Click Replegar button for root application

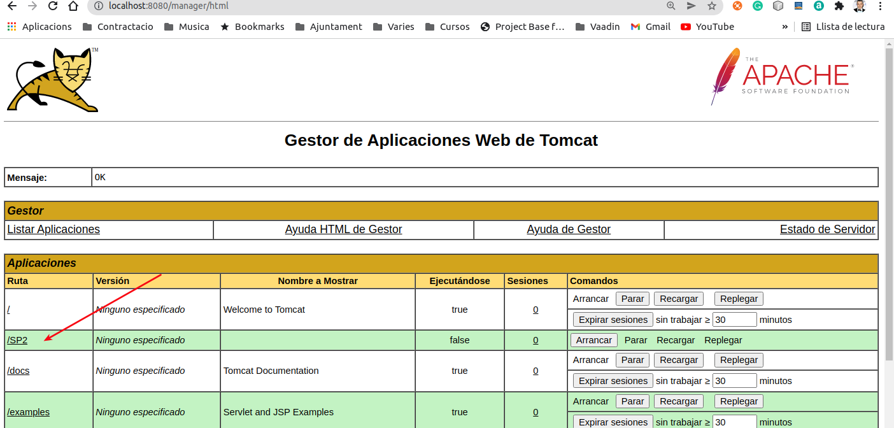pos(739,299)
